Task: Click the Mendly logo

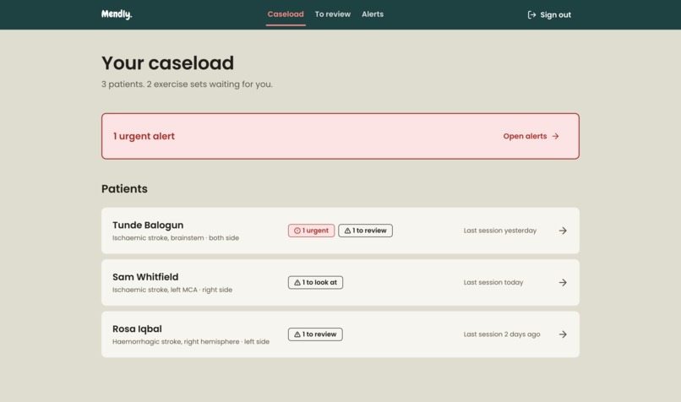Action: pyautogui.click(x=117, y=14)
